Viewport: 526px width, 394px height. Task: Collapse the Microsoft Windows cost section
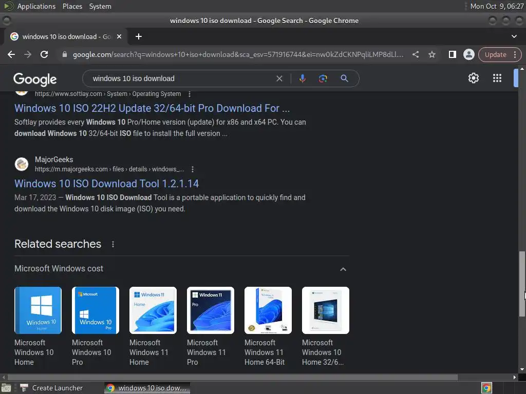click(343, 269)
